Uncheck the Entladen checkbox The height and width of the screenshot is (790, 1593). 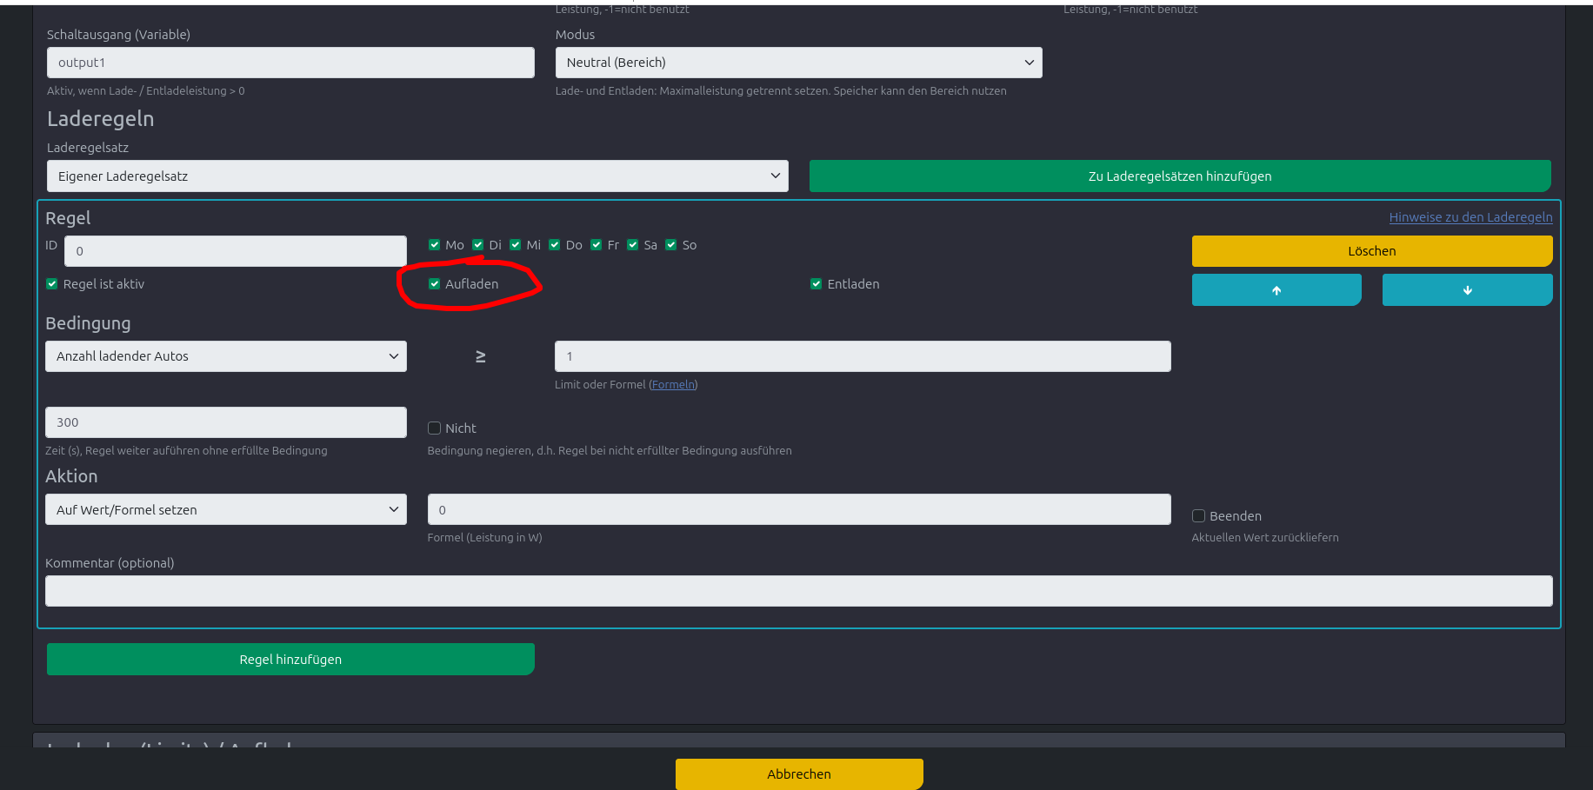(x=816, y=284)
